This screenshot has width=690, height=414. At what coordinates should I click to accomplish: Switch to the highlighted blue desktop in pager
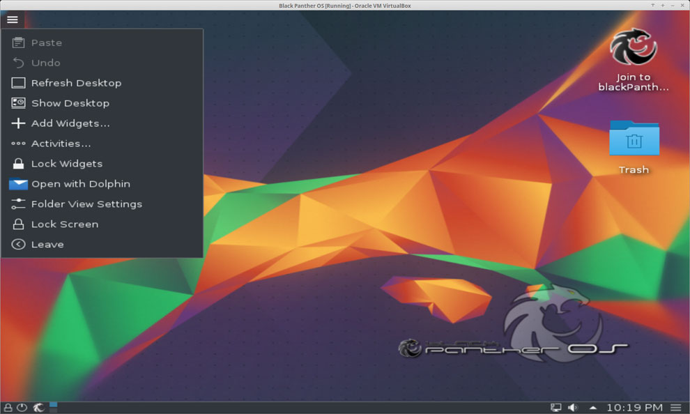point(53,405)
